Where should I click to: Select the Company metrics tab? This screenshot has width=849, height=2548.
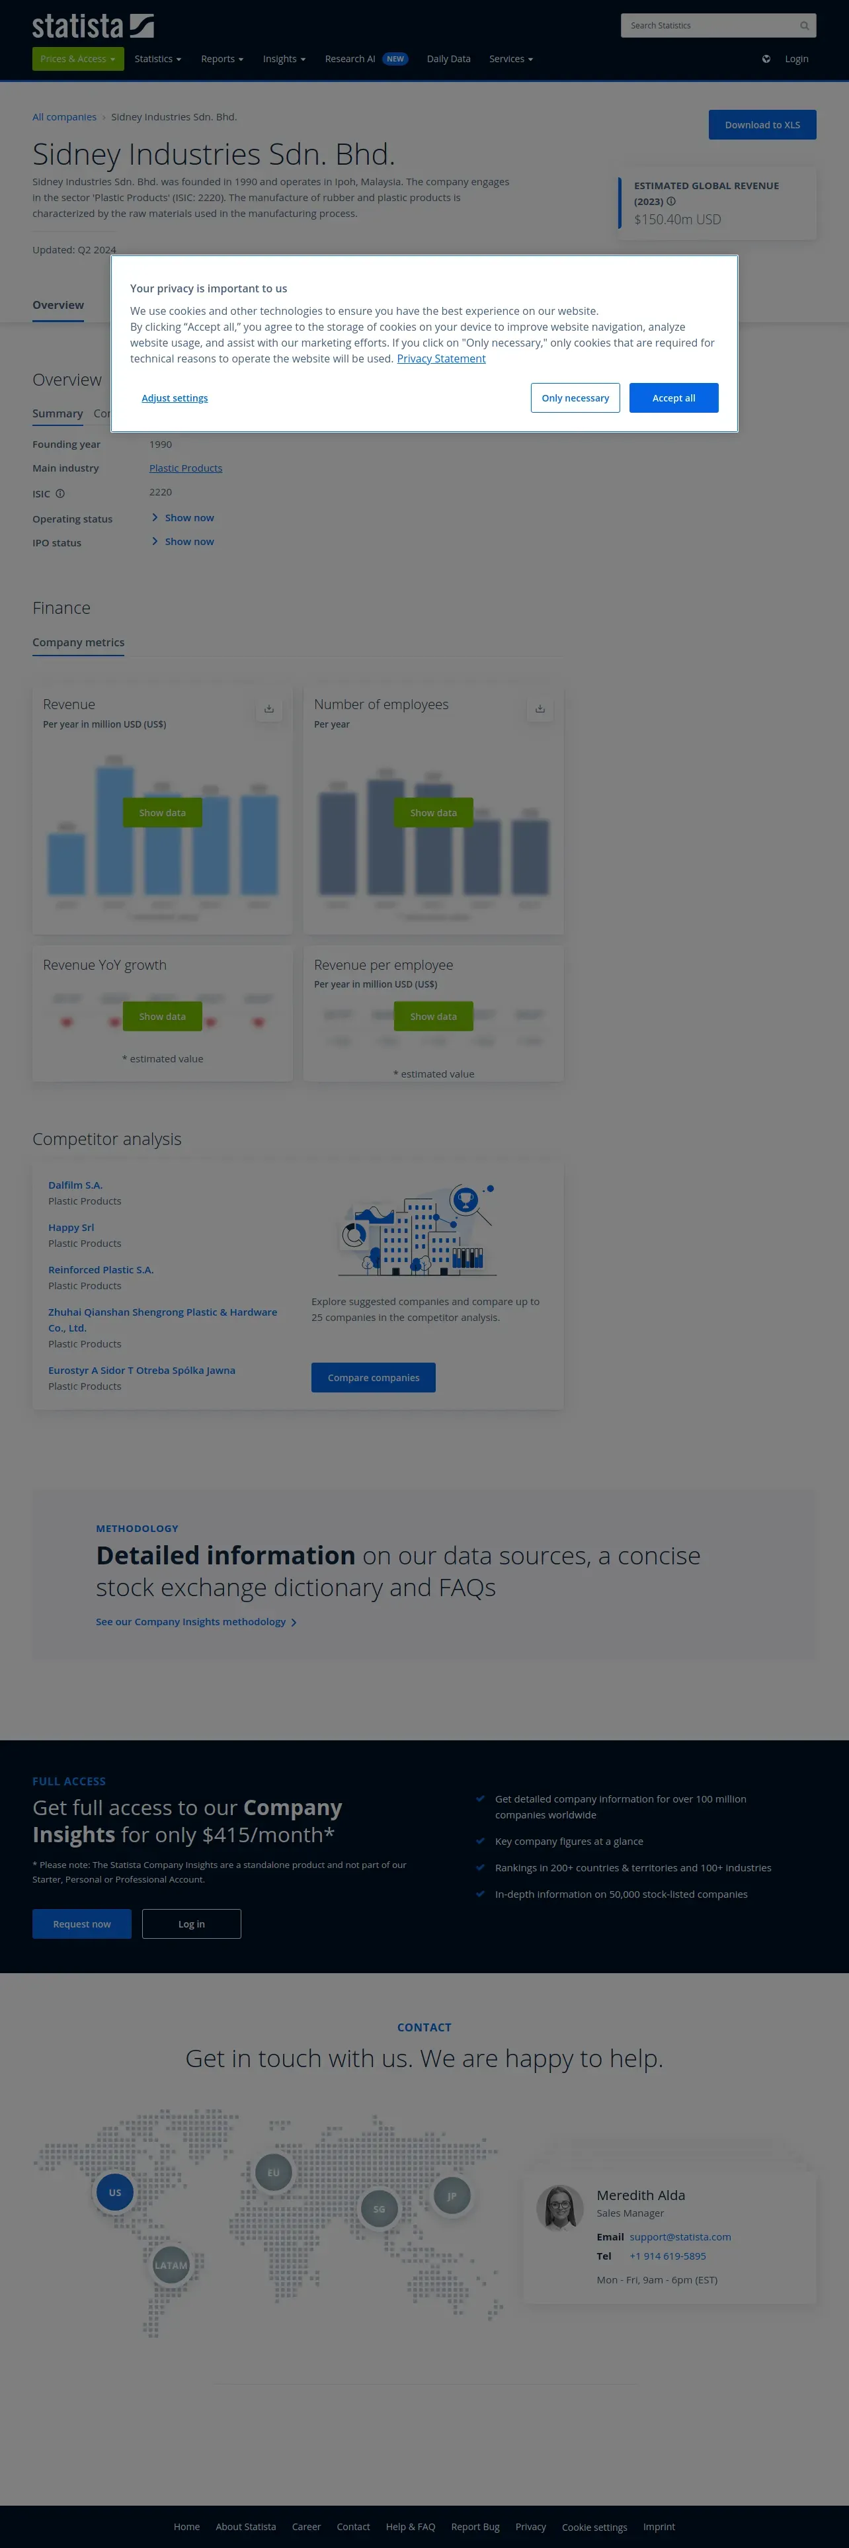pyautogui.click(x=78, y=643)
